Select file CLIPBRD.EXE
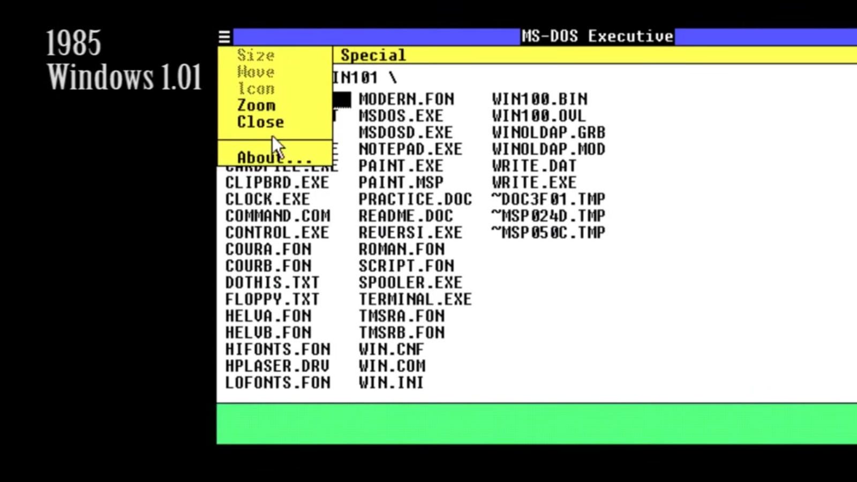The width and height of the screenshot is (857, 482). (x=277, y=182)
